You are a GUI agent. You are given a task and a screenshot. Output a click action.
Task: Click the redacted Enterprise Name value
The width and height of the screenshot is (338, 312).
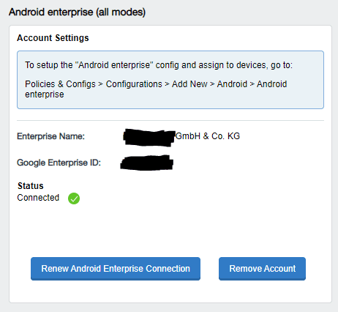click(x=149, y=138)
